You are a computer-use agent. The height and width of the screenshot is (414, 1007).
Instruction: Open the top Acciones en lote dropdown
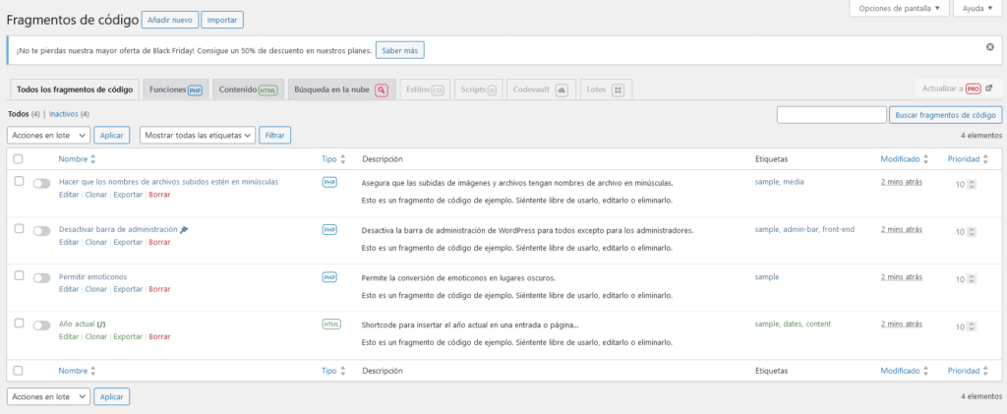tap(49, 136)
